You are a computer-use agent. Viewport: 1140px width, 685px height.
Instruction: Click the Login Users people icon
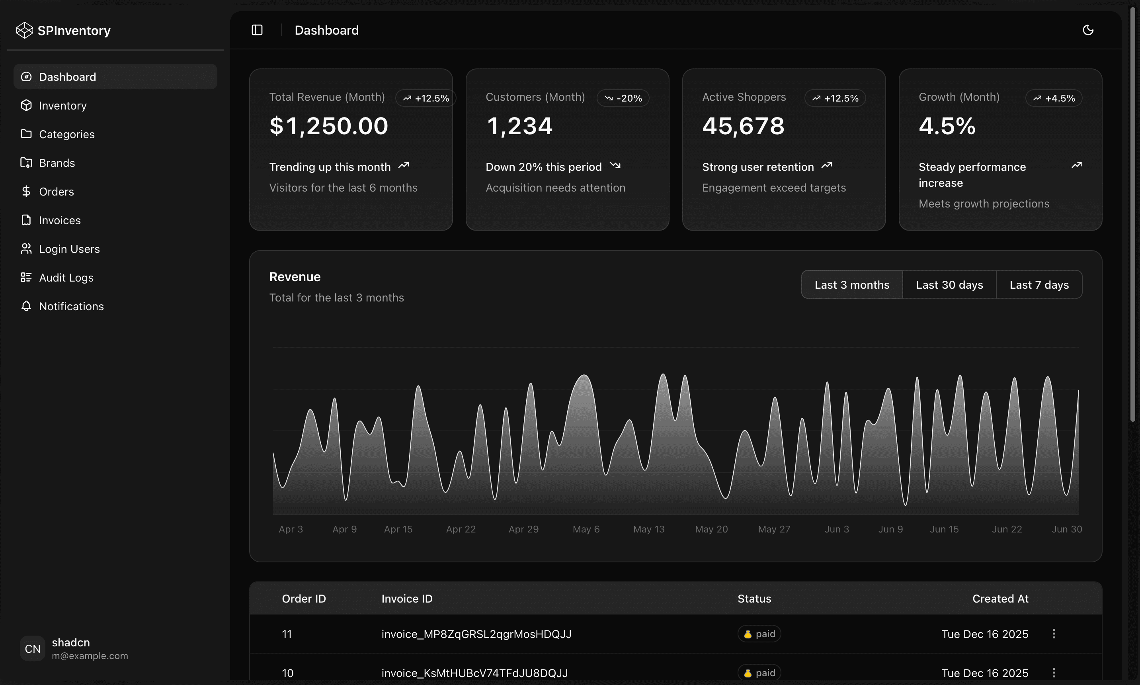(x=26, y=249)
